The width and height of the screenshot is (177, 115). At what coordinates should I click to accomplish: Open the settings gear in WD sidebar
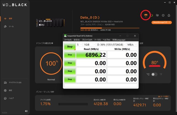click(x=5, y=90)
